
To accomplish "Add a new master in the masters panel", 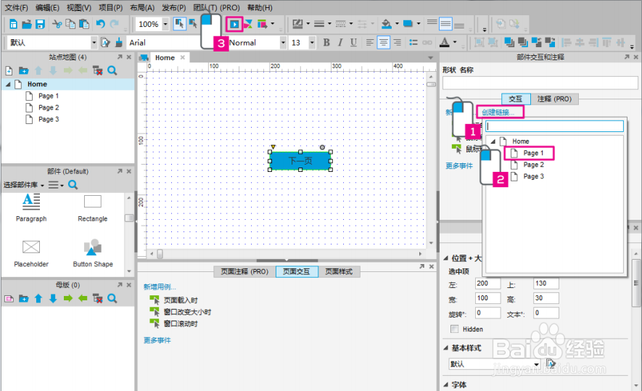I will point(9,299).
